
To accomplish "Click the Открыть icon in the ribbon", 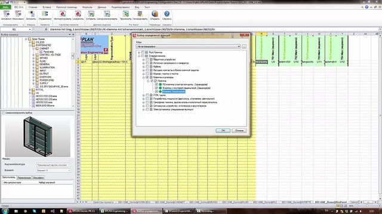I will (155, 14).
